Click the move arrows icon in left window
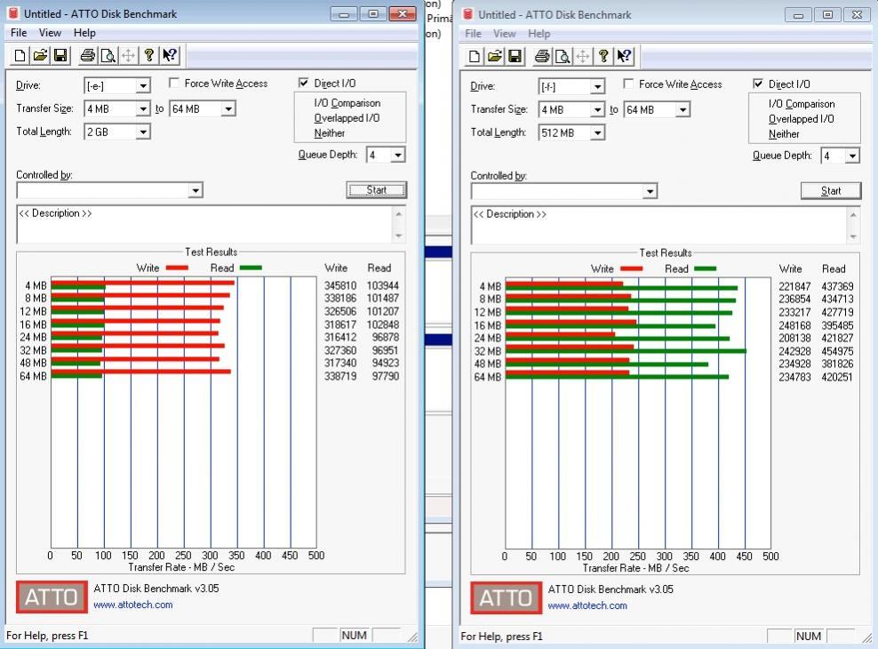Screen dimensions: 878x649 (128, 55)
